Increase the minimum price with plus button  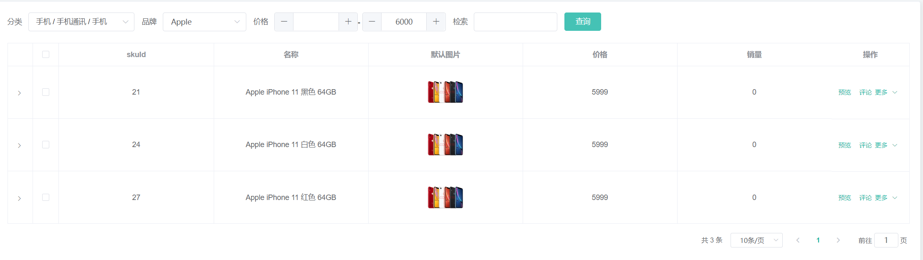(x=348, y=22)
